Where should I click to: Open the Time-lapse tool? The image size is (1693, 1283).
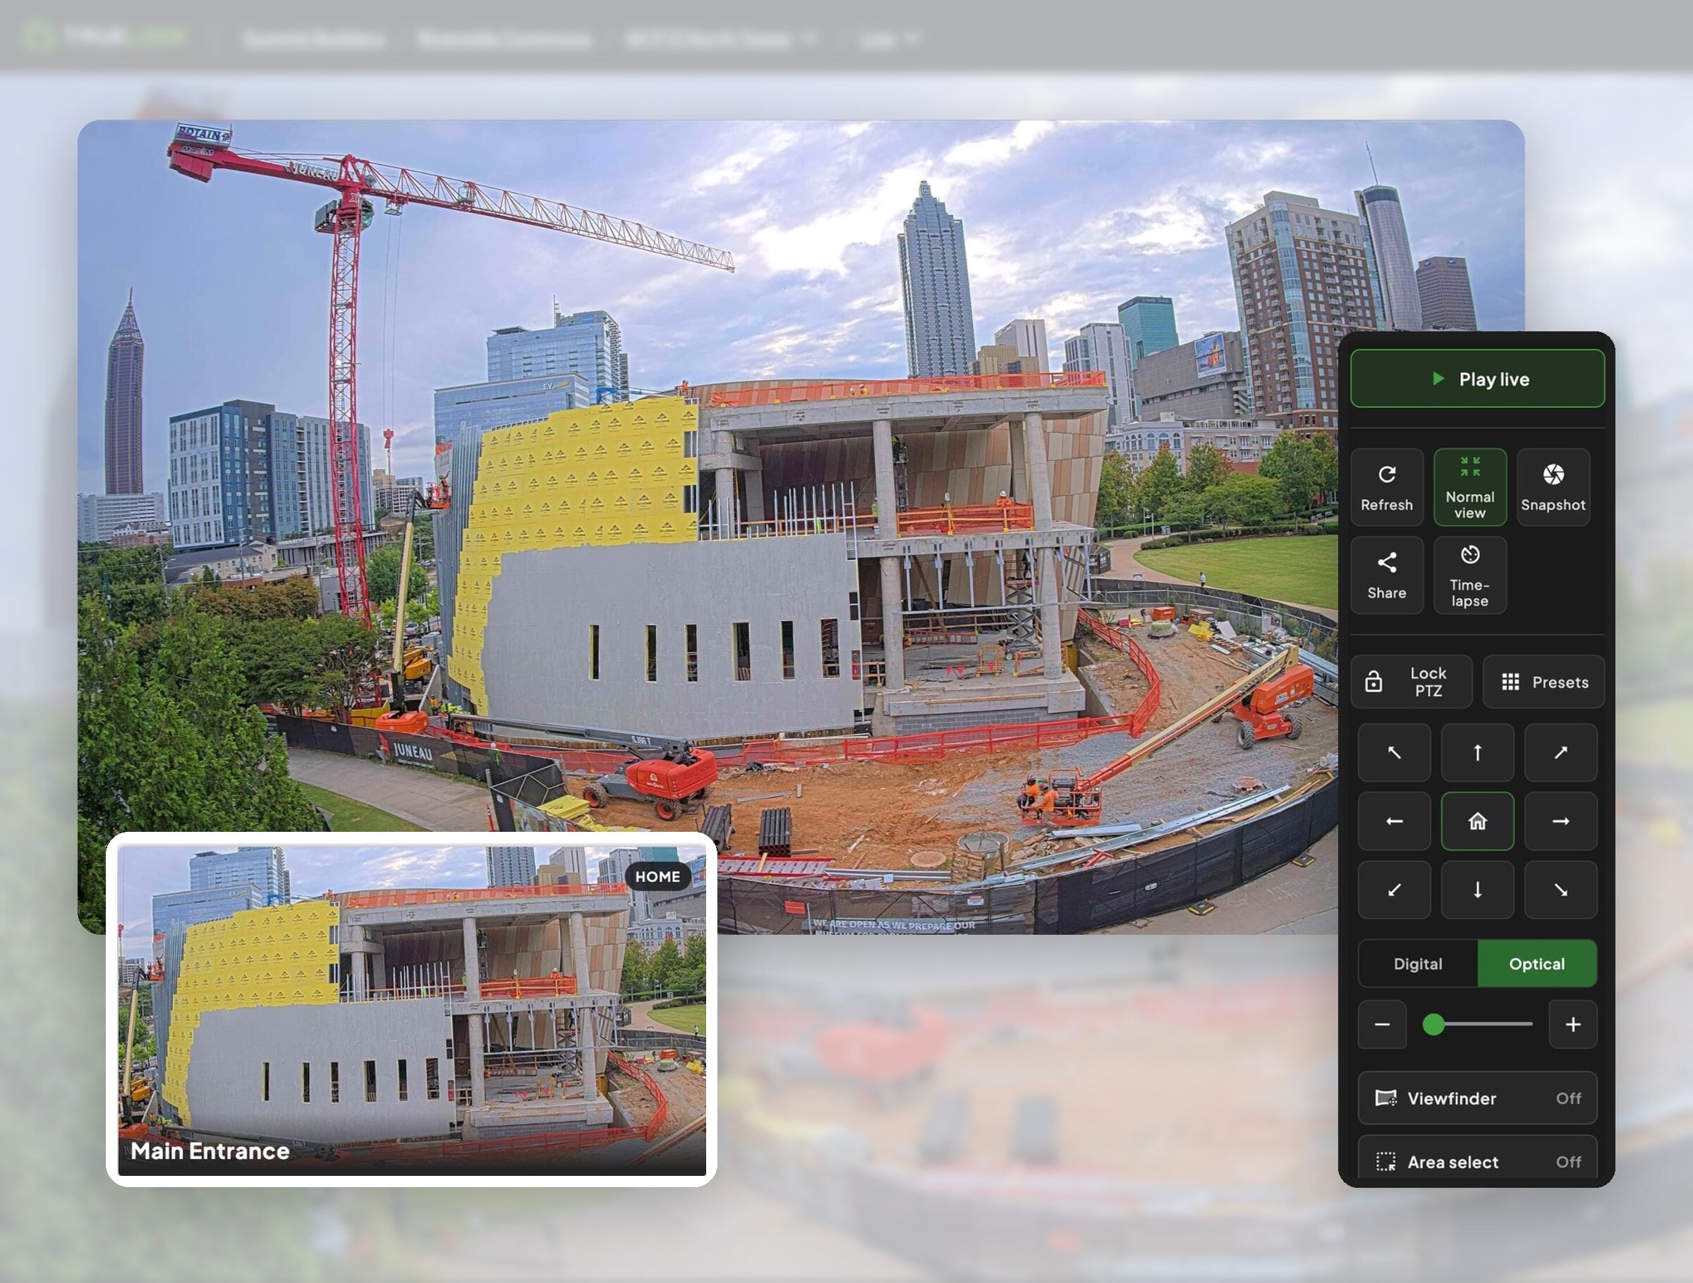point(1469,575)
